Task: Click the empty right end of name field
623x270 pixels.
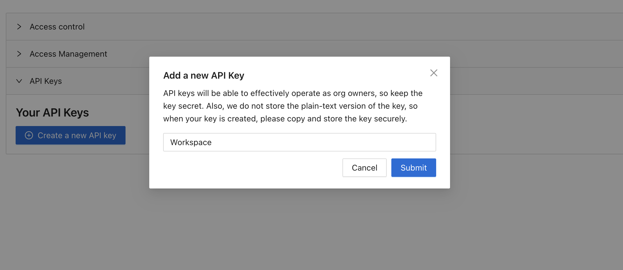Action: (405, 142)
